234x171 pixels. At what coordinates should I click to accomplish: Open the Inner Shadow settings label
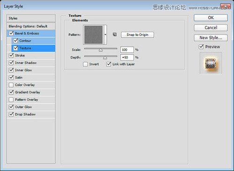[x=26, y=63]
